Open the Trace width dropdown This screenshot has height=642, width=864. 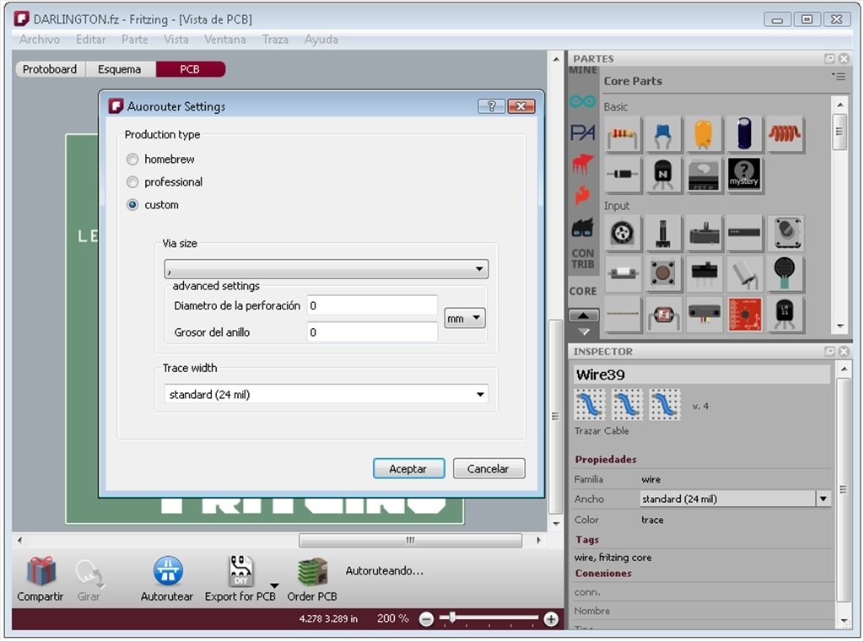(x=327, y=394)
